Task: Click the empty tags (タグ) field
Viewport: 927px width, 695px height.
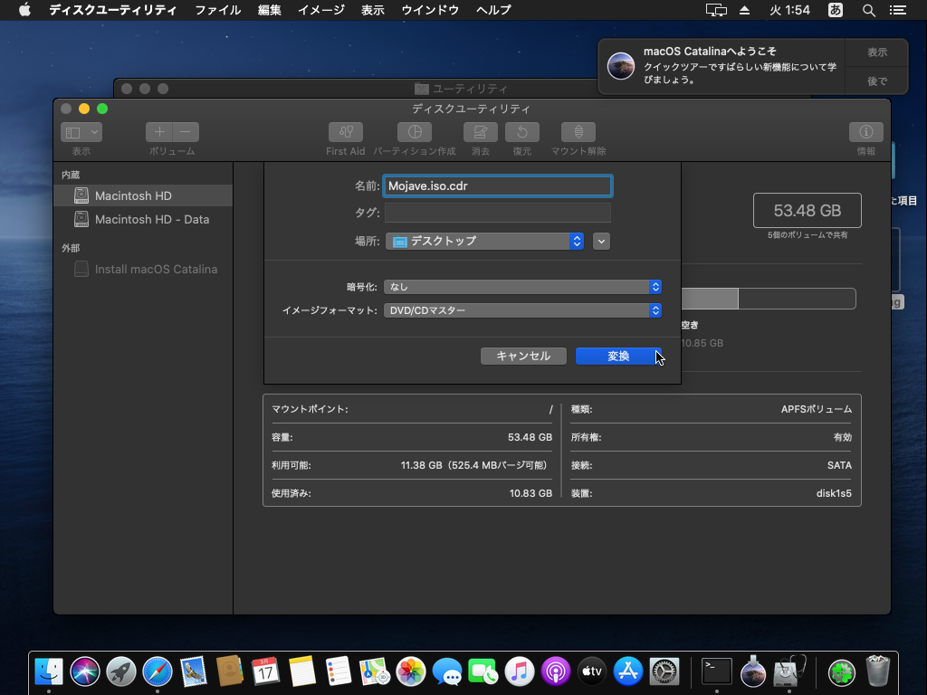Action: 498,213
